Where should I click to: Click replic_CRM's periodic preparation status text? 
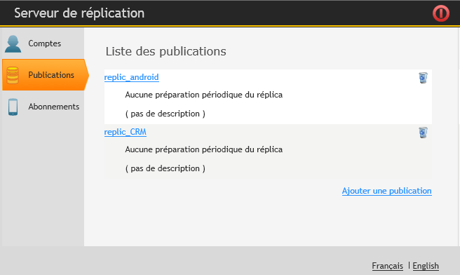tap(204, 149)
